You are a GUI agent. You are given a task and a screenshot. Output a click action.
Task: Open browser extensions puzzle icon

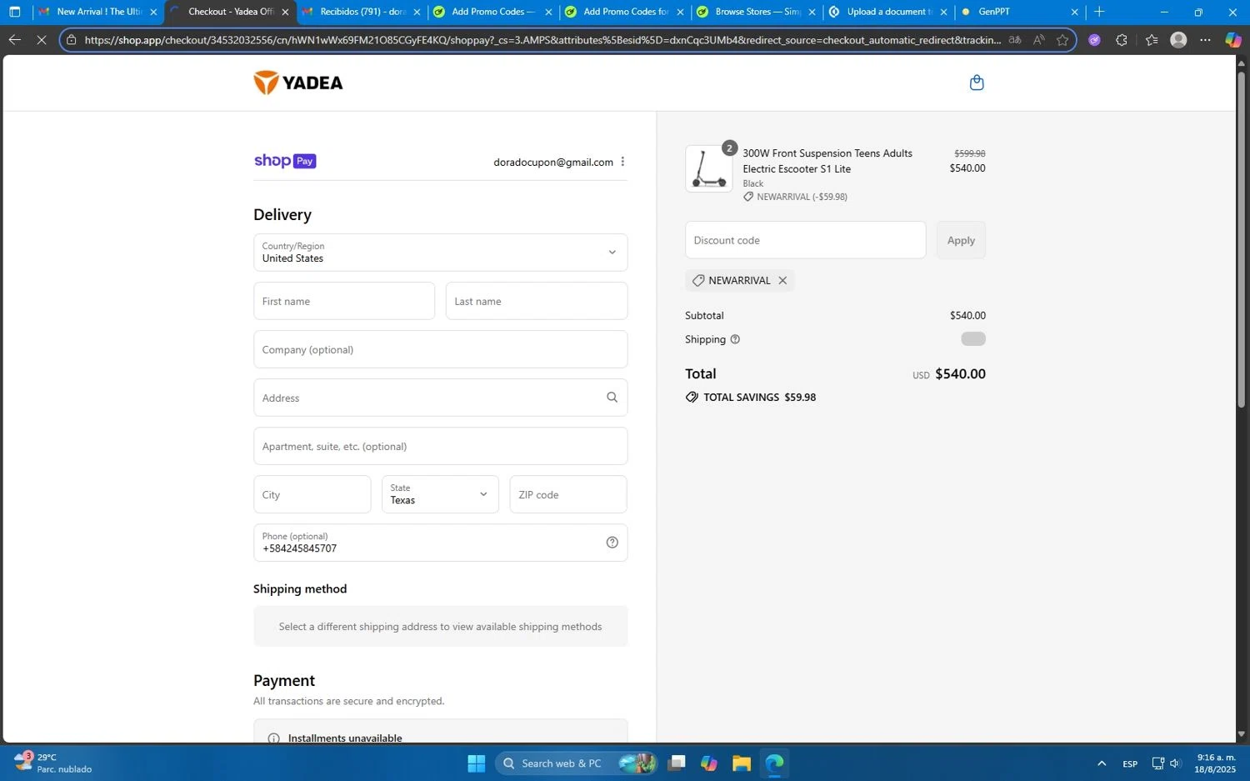(1122, 40)
